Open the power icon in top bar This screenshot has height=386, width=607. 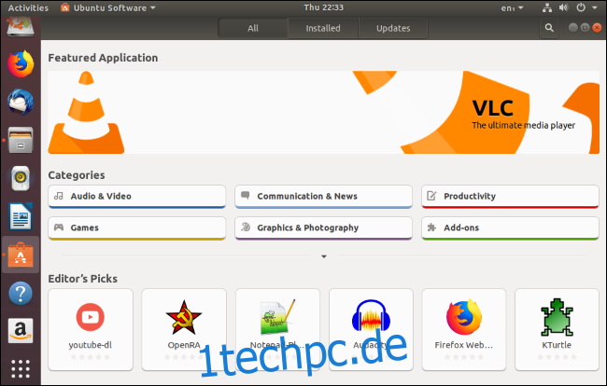pyautogui.click(x=581, y=7)
